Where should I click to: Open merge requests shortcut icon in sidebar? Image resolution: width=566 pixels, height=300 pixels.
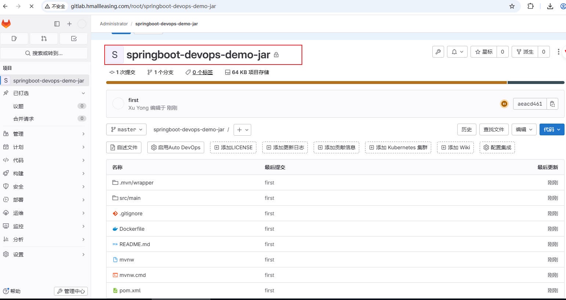(44, 39)
